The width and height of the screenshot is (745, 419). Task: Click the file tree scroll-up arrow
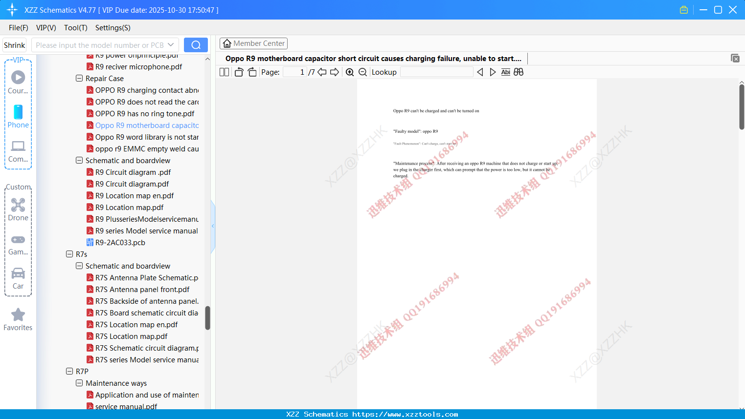point(207,59)
